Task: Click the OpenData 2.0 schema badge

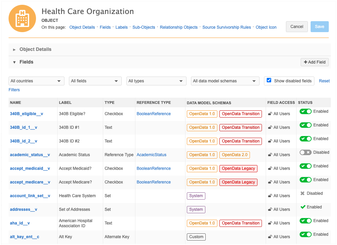Action: (234, 155)
